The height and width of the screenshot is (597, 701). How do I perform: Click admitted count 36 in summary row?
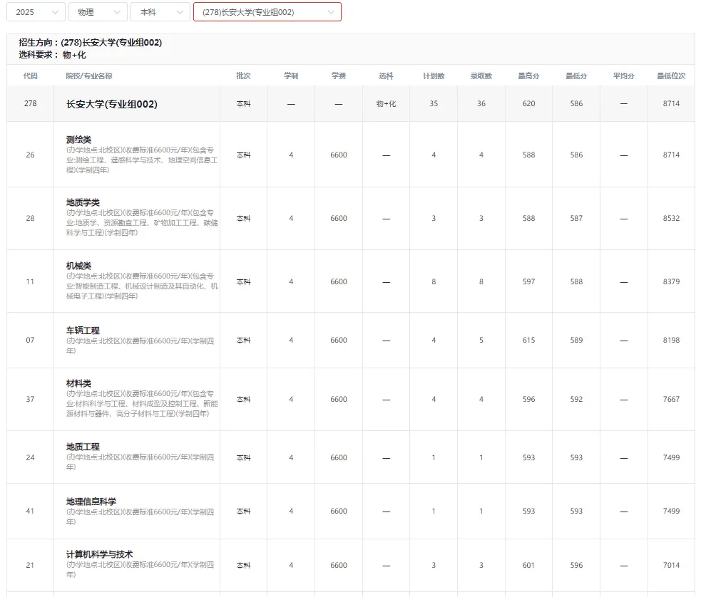[x=481, y=103]
